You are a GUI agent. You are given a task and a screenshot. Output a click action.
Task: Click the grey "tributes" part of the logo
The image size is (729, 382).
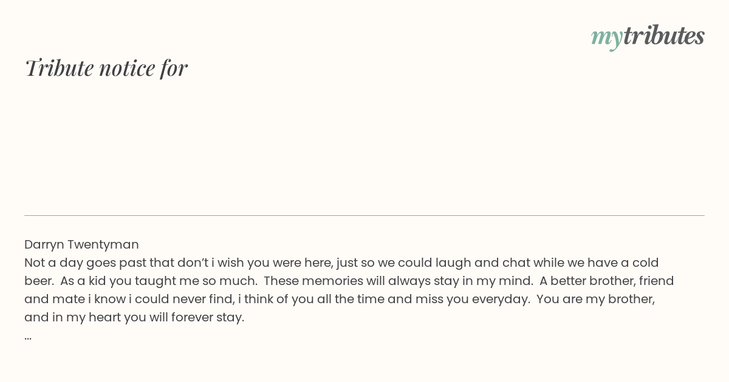click(x=664, y=36)
